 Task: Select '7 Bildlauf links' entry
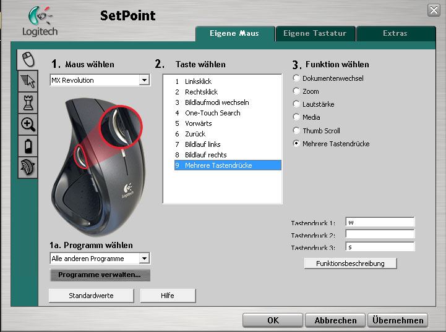tap(228, 144)
